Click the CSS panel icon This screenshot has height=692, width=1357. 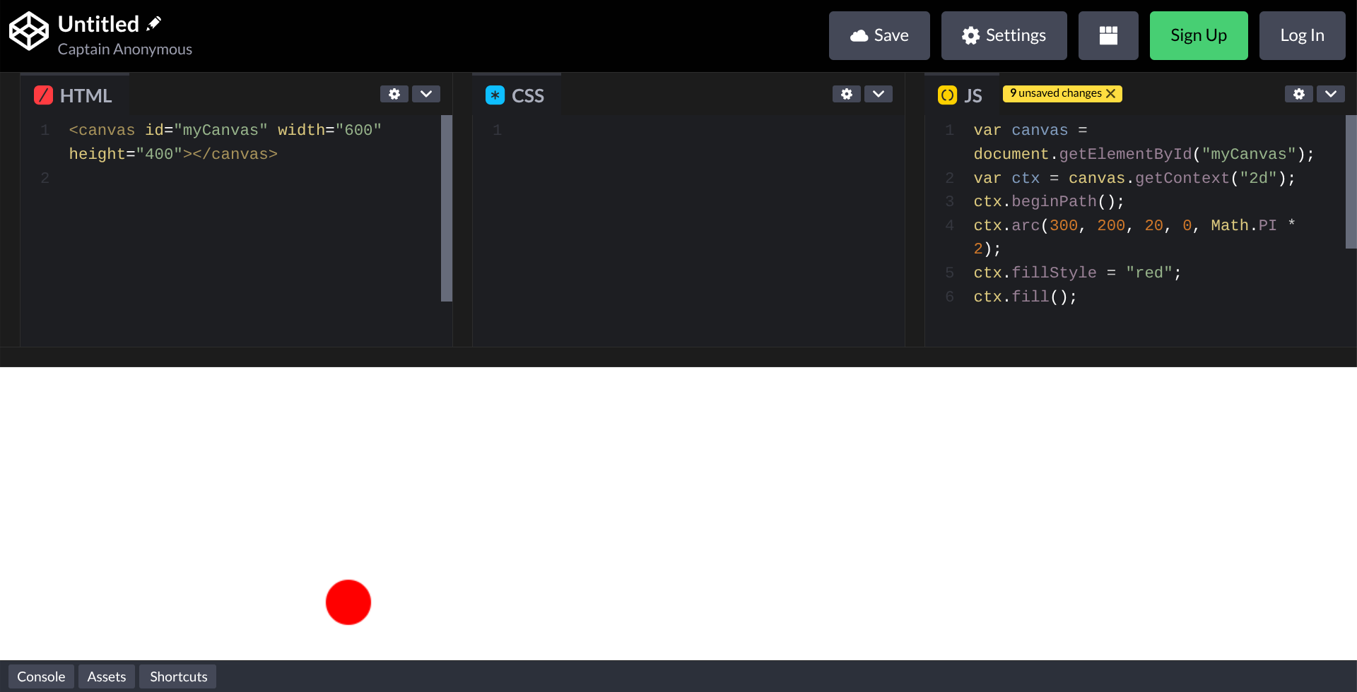(495, 95)
